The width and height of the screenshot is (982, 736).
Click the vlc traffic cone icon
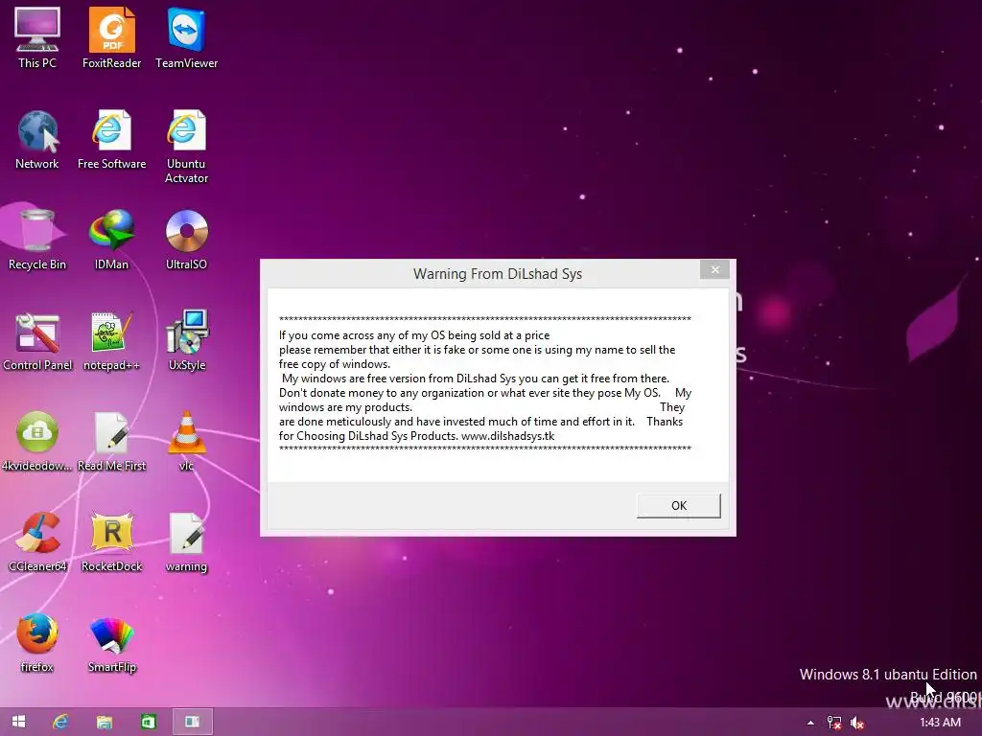pyautogui.click(x=186, y=441)
